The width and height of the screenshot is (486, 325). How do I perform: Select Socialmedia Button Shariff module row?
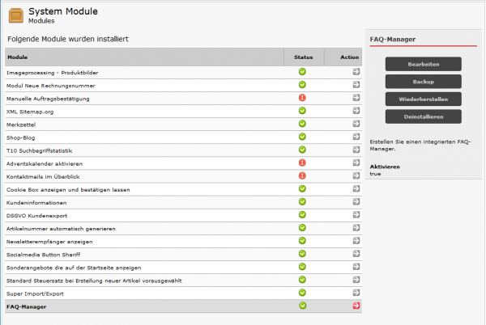pos(142,254)
